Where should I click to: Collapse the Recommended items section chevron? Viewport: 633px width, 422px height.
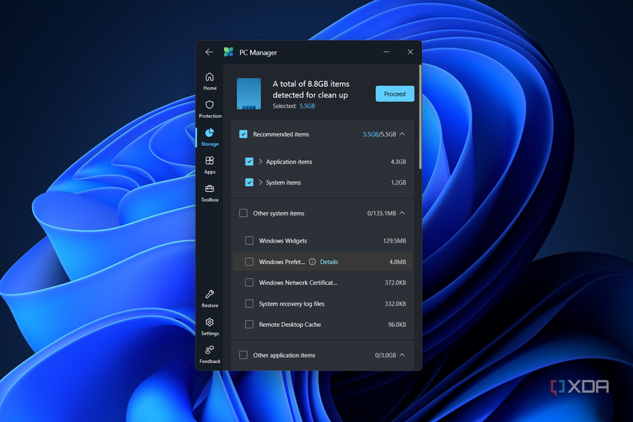(x=403, y=134)
